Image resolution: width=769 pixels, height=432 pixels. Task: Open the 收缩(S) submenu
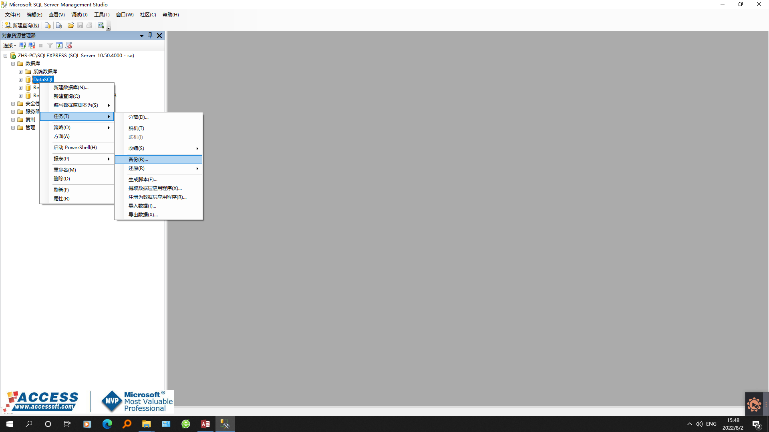point(159,148)
